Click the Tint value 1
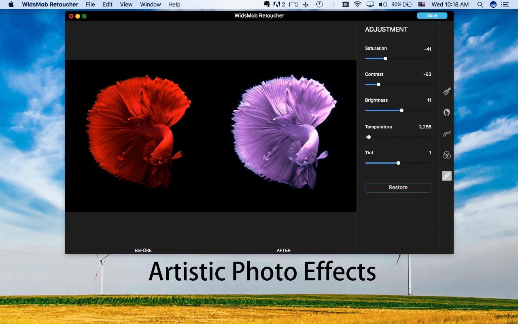Image resolution: width=518 pixels, height=324 pixels. (x=430, y=153)
